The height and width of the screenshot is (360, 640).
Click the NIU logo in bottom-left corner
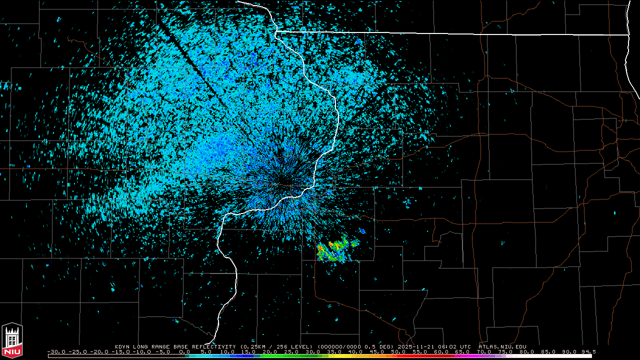coord(12,341)
